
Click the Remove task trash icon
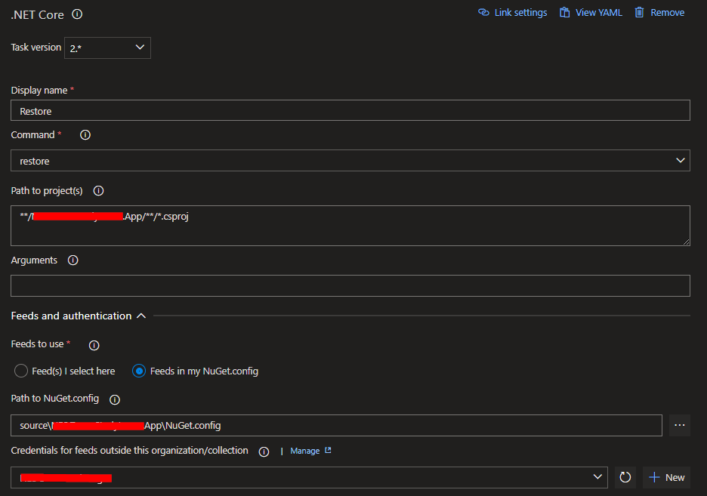[638, 12]
